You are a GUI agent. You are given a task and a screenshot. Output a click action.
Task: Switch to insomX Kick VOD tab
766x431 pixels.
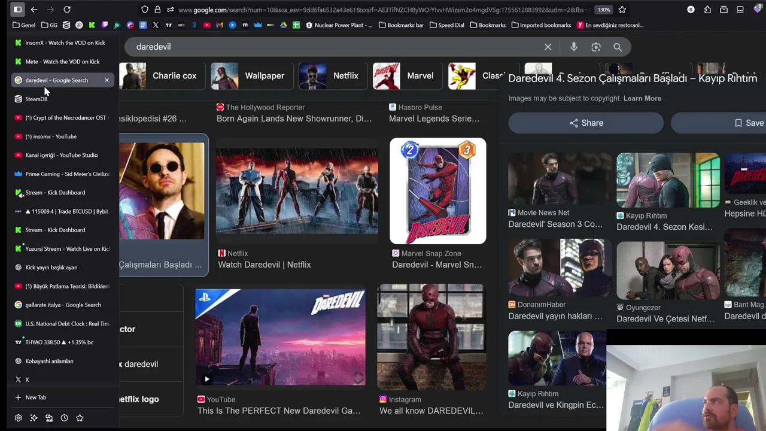coord(62,43)
